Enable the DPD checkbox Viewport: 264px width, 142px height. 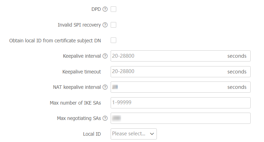coord(113,9)
